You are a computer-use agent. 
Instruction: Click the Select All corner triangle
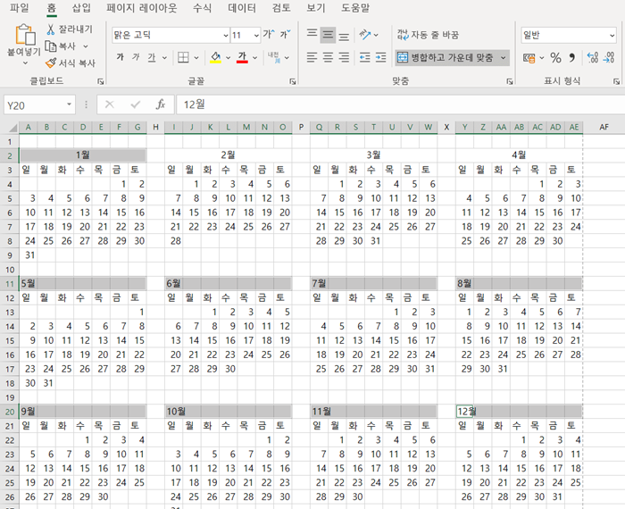tap(12, 128)
